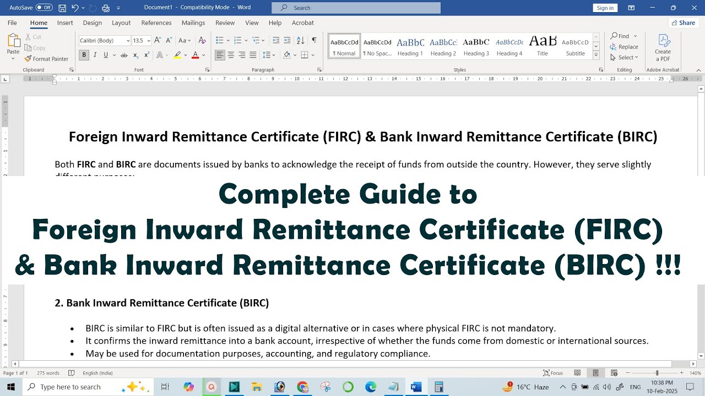705x396 pixels.
Task: Open the Underline style dropdown arrow
Action: [114, 55]
